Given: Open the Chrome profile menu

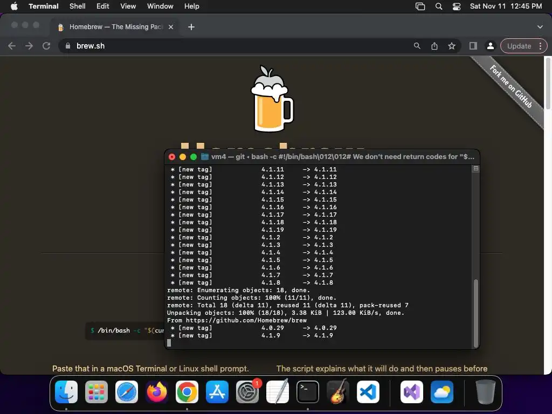Looking at the screenshot, I should pyautogui.click(x=490, y=46).
